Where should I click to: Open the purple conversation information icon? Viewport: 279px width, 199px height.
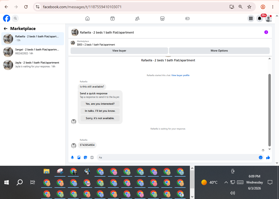(266, 32)
